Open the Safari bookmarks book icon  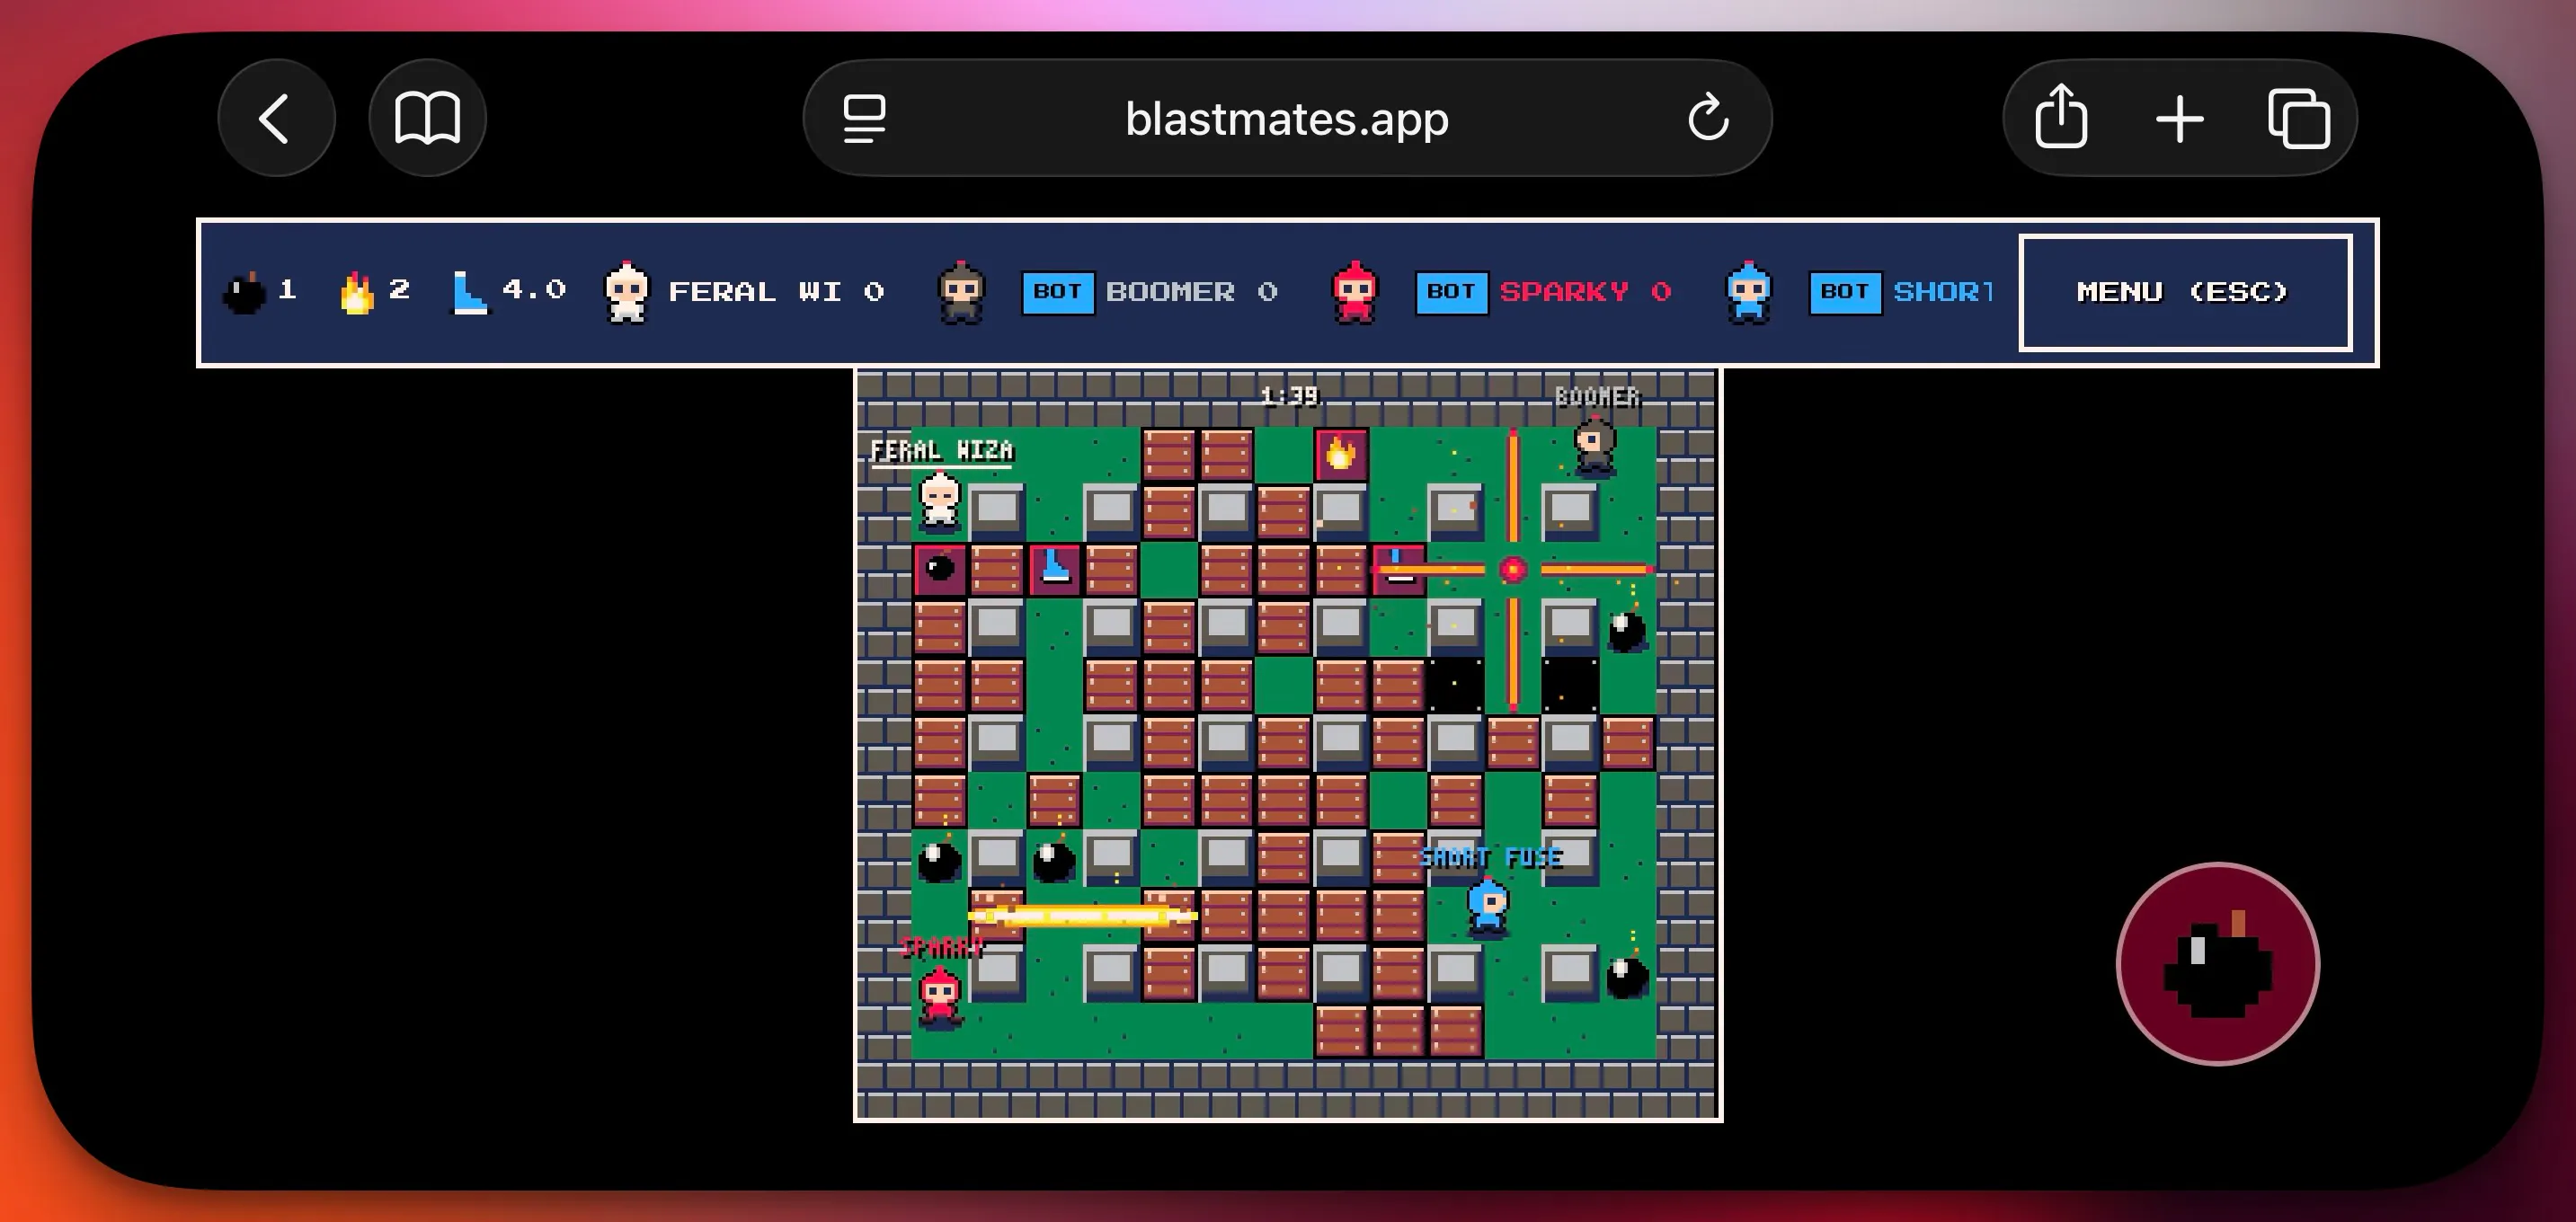427,118
